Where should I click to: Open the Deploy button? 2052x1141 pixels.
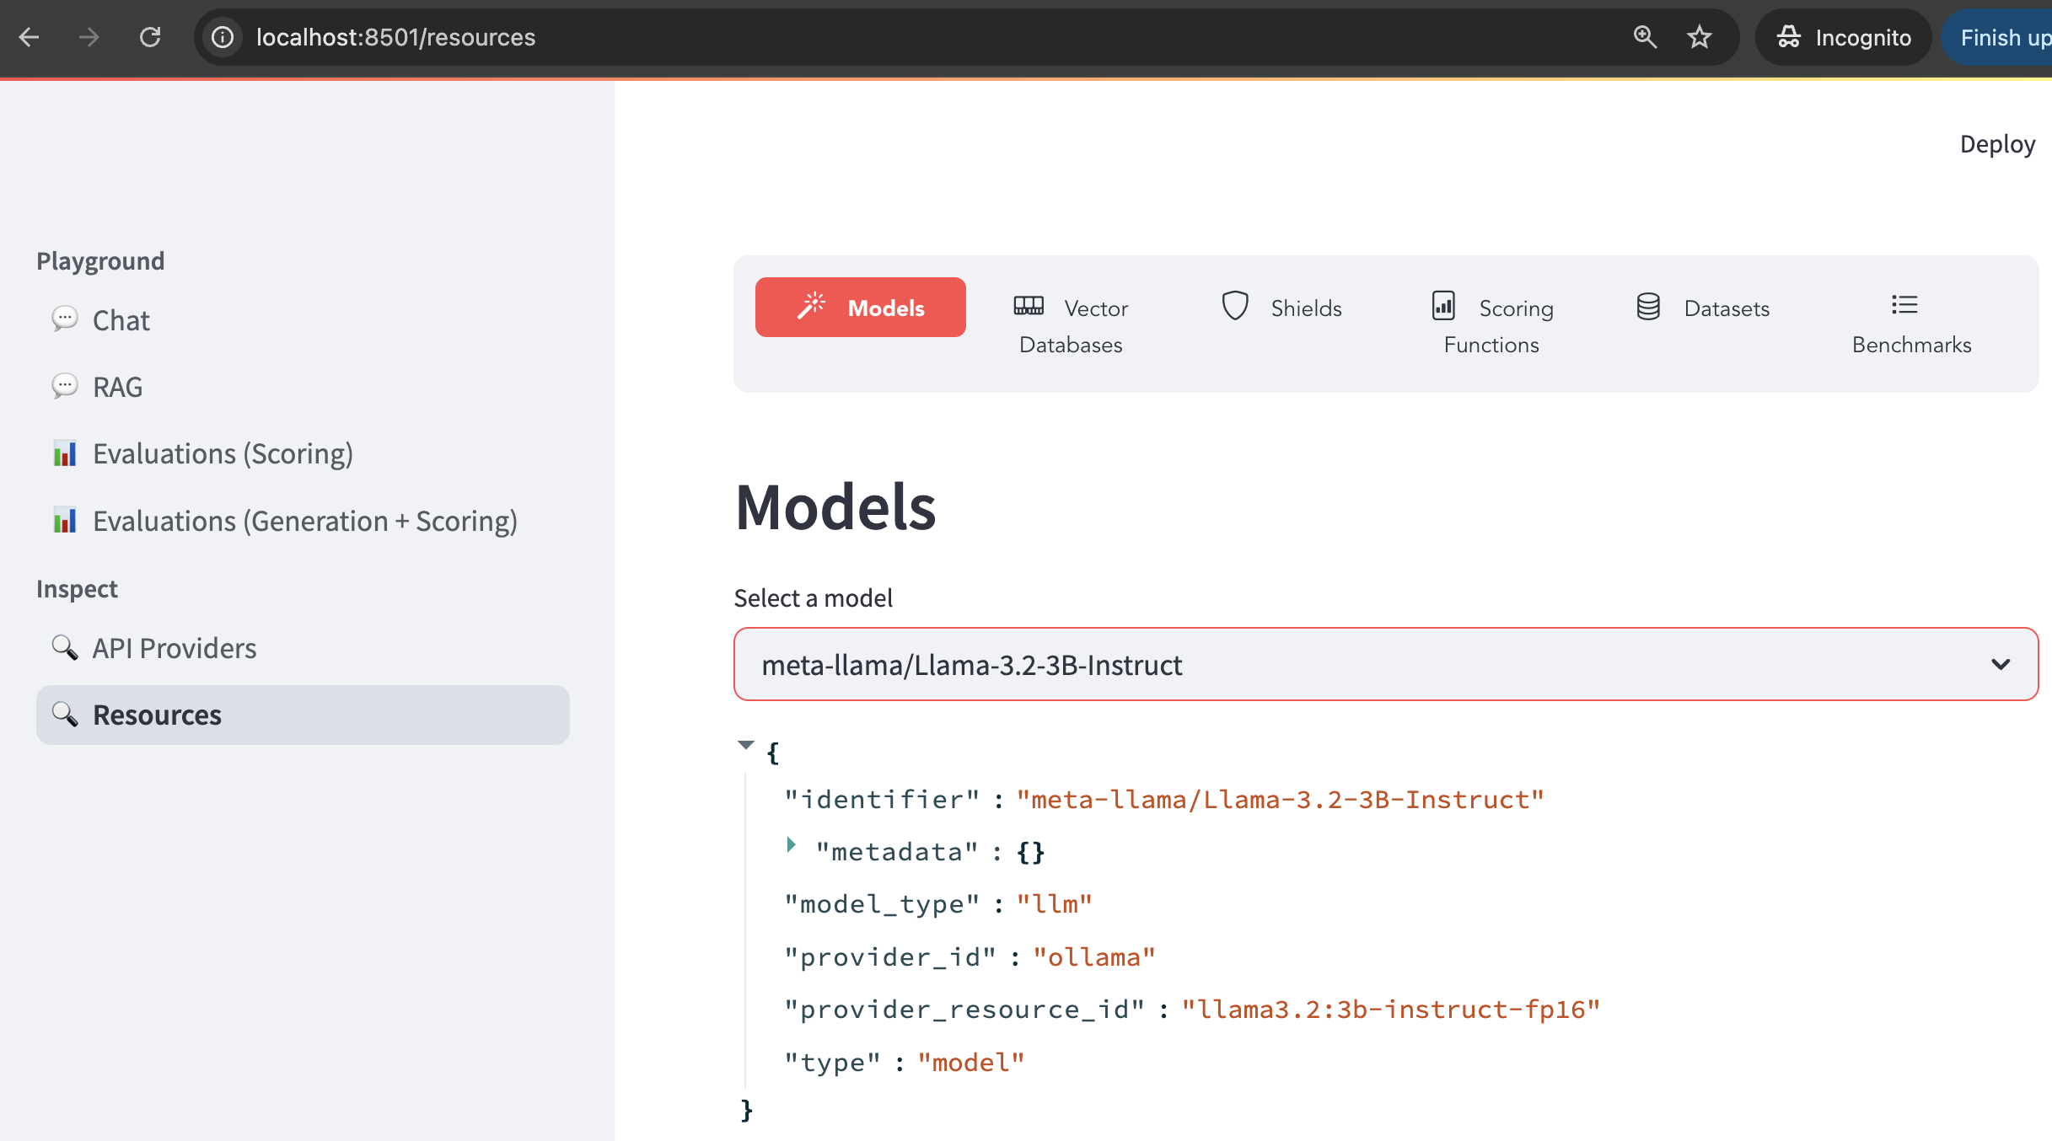click(x=1997, y=144)
